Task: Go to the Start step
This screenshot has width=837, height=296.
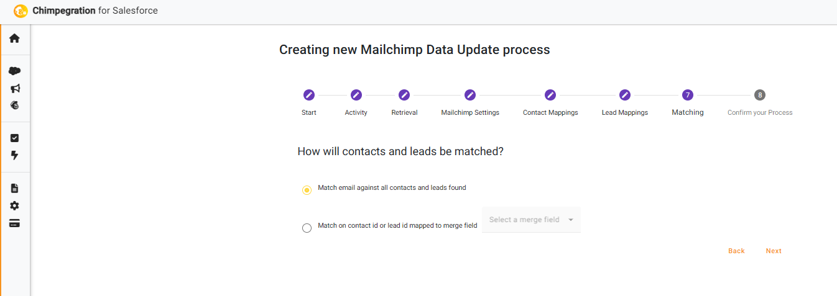Action: tap(309, 95)
